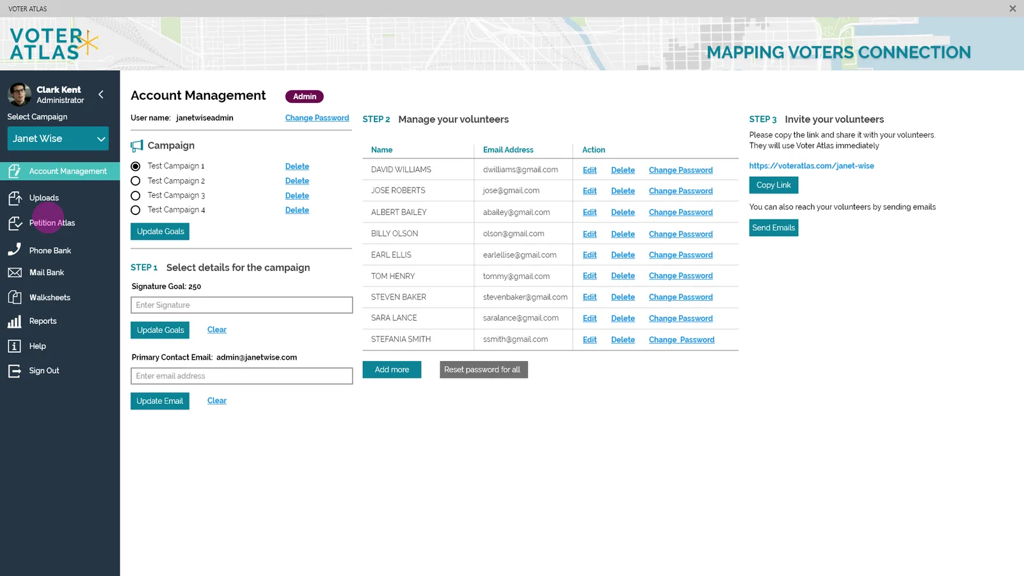Click Add more volunteers button
Viewport: 1024px width, 576px height.
[392, 370]
